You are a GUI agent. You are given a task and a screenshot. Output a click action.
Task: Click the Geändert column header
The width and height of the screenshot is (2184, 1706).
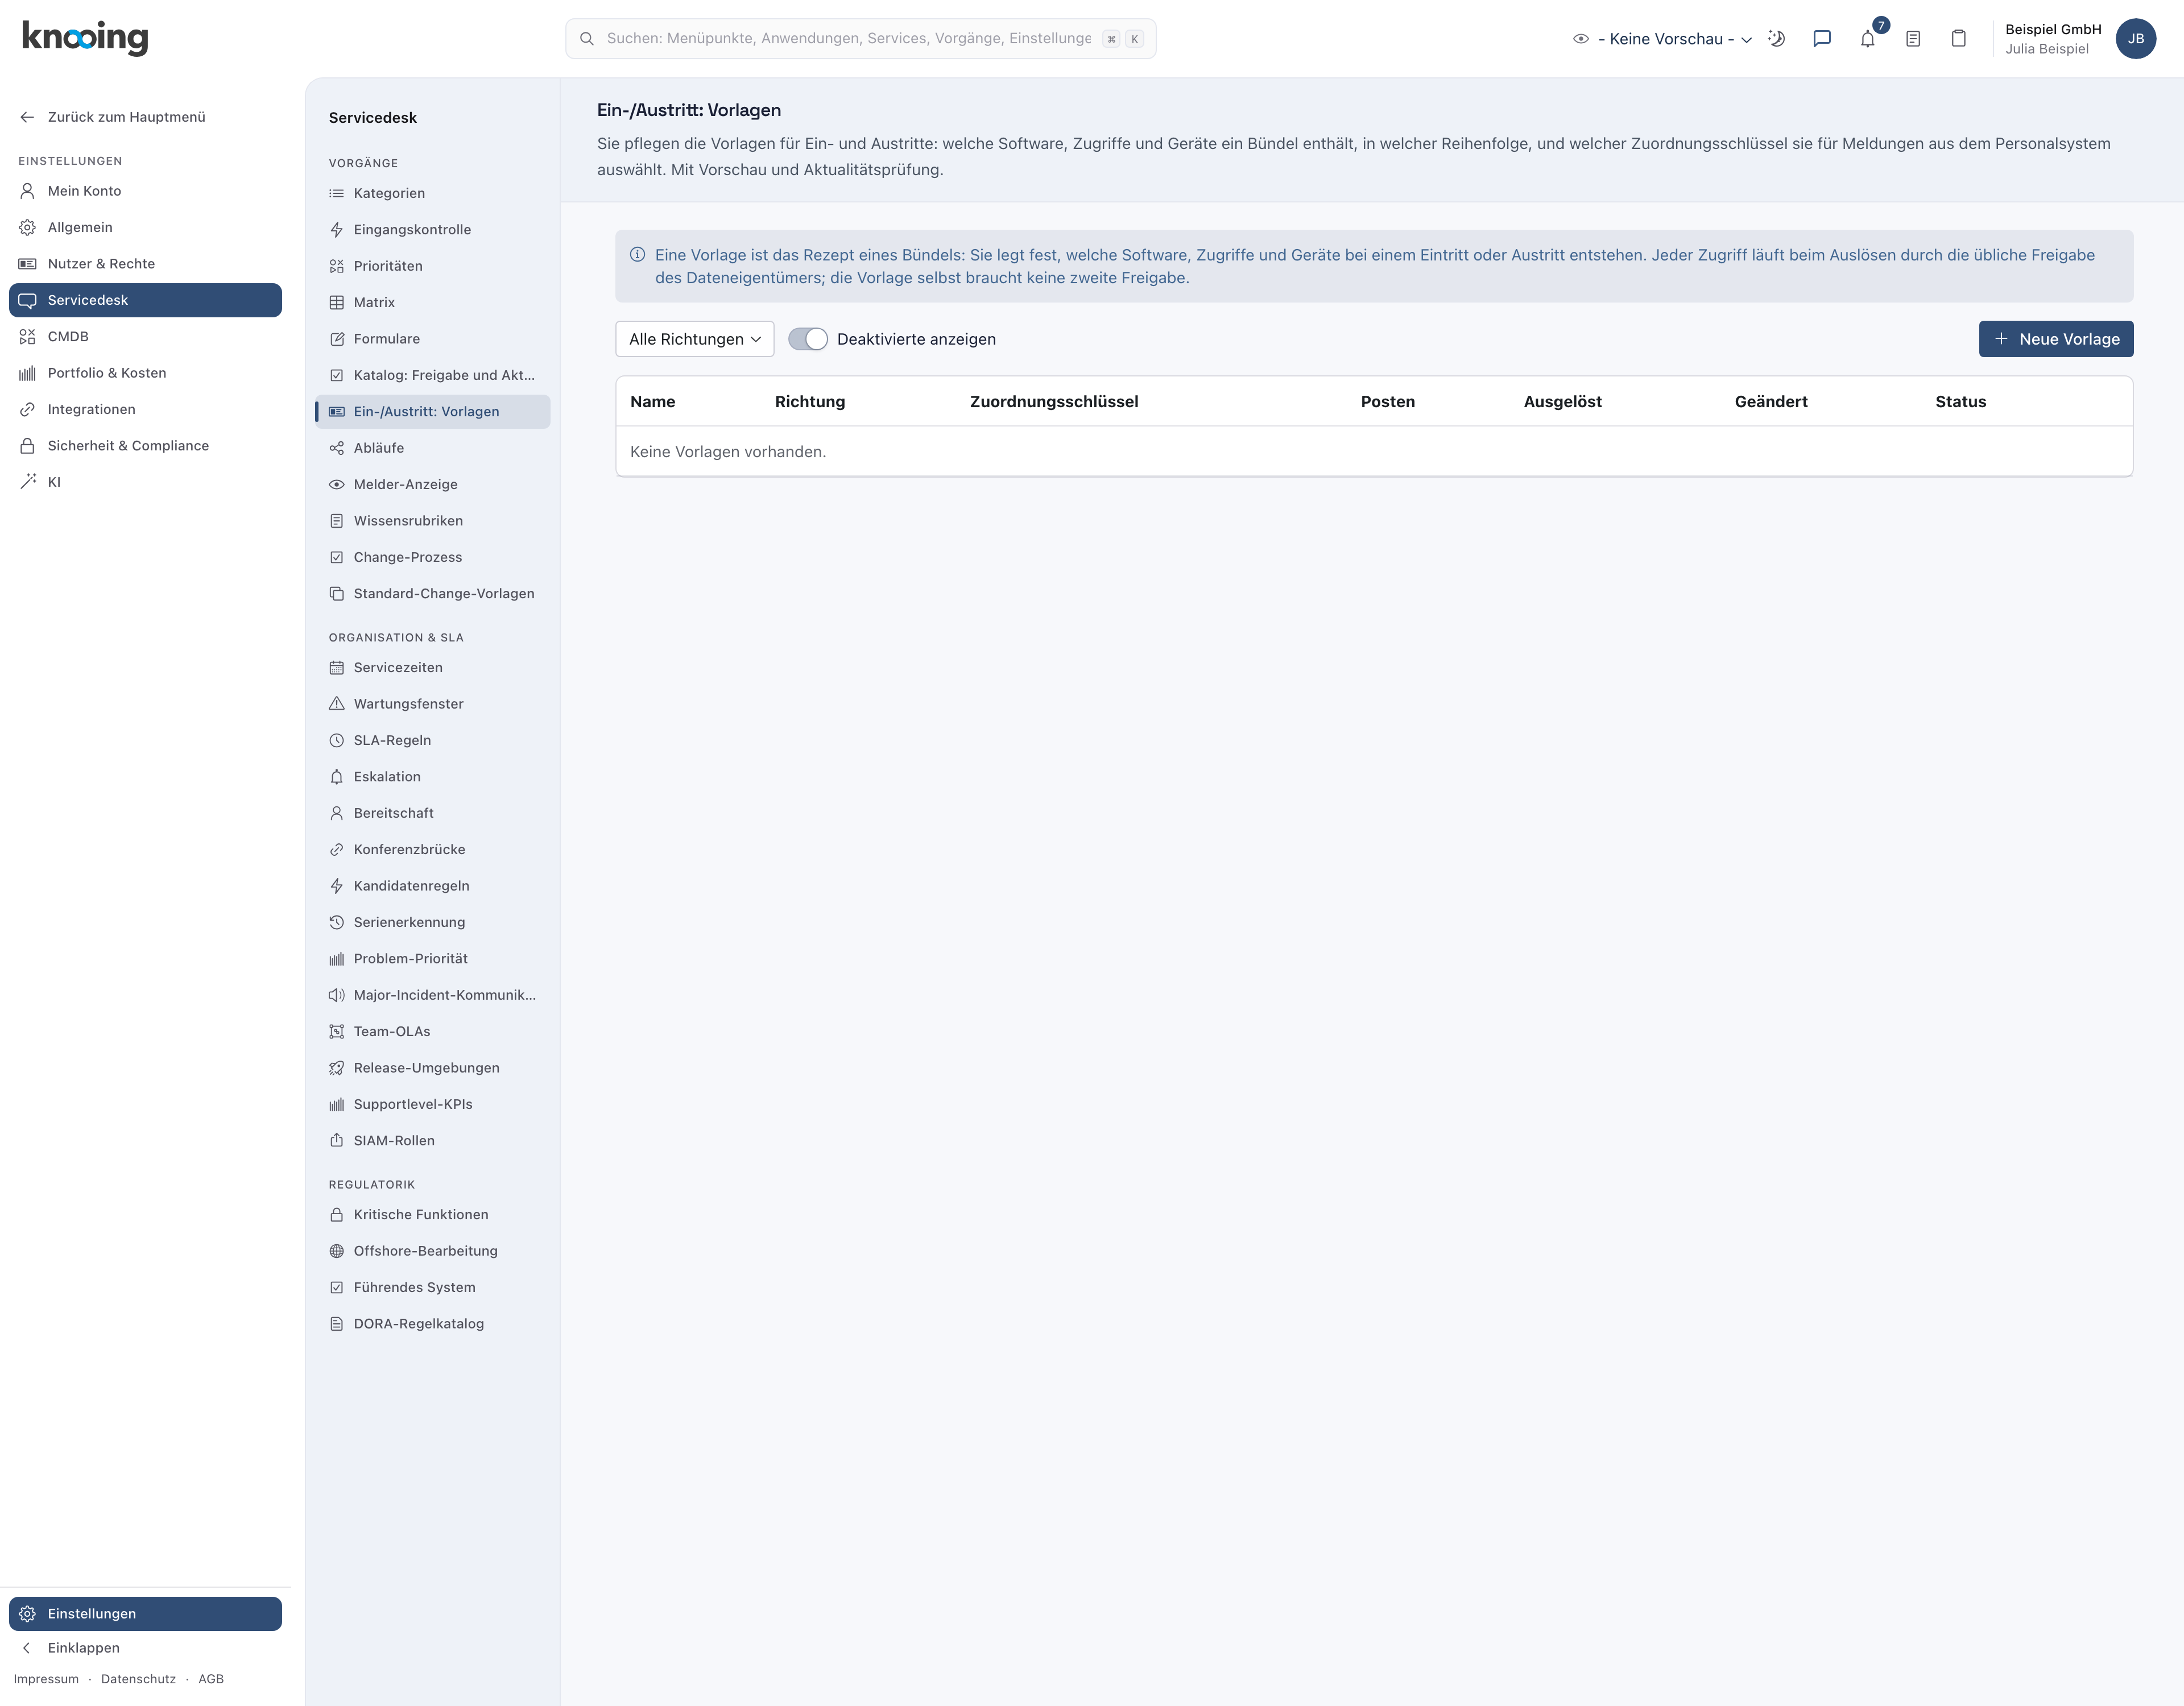pos(1770,402)
